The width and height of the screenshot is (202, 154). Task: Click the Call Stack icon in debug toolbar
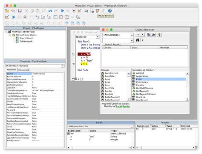pyautogui.click(x=78, y=17)
